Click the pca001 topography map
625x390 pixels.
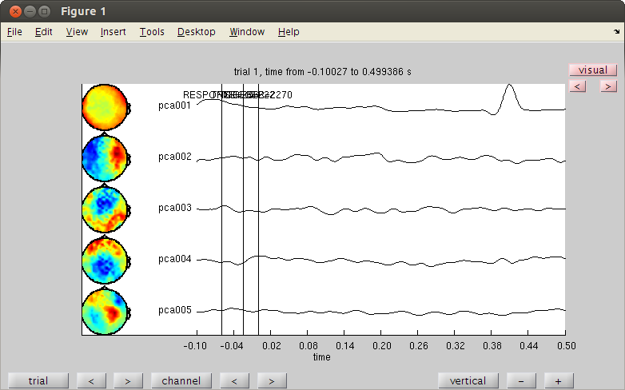105,107
